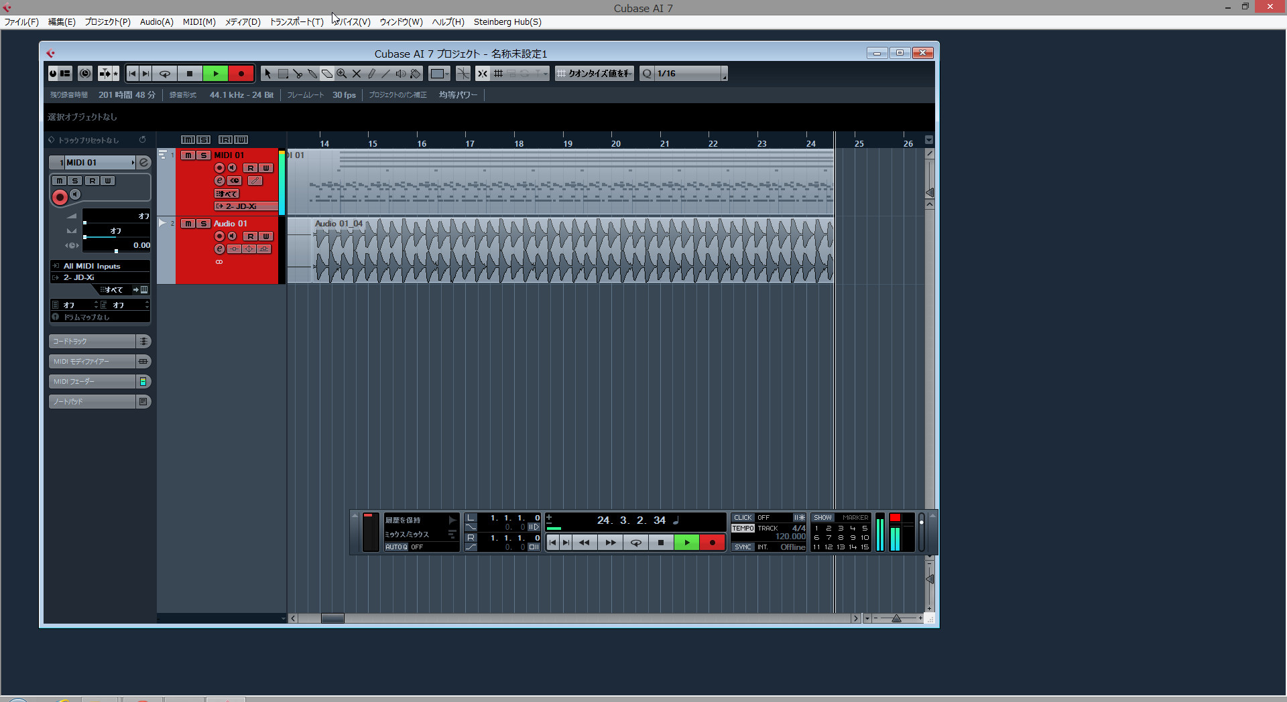Screen dimensions: 1287x702
Task: Jump to marker 7 on transport panel
Action: click(x=829, y=538)
